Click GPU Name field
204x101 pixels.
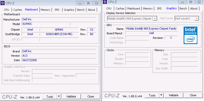(152, 29)
